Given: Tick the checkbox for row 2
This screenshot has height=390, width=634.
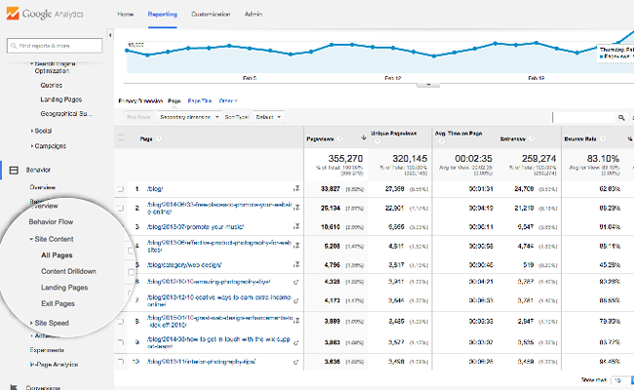Looking at the screenshot, I should pos(121,208).
